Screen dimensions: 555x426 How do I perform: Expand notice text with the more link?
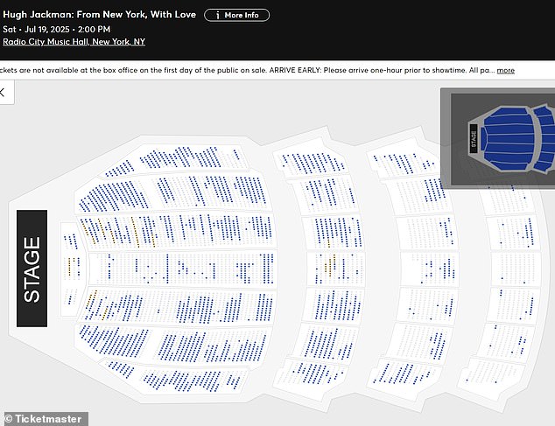(x=505, y=70)
